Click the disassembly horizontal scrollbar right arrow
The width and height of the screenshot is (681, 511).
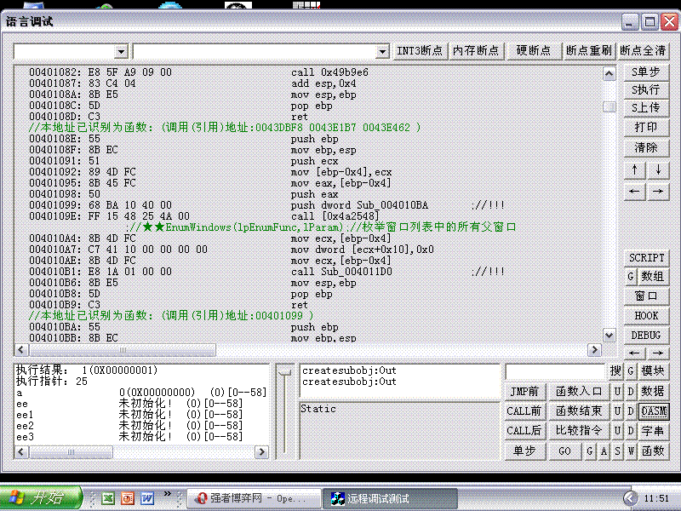(x=594, y=350)
